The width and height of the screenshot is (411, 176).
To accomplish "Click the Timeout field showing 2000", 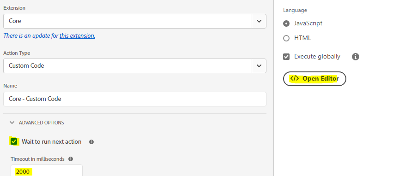I will [47, 170].
